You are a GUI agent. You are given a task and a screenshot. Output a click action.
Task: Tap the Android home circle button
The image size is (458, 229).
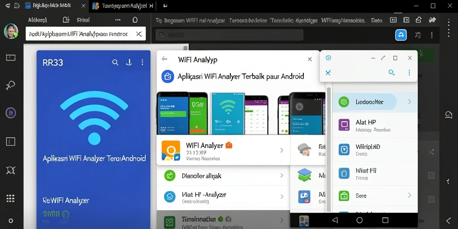(x=360, y=220)
